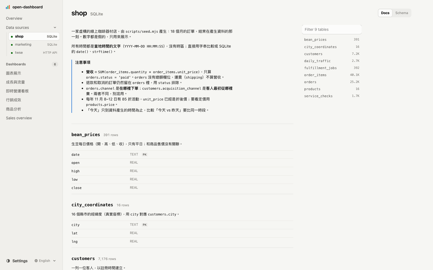The width and height of the screenshot is (433, 270).
Task: Click the shop page title
Action: click(79, 13)
